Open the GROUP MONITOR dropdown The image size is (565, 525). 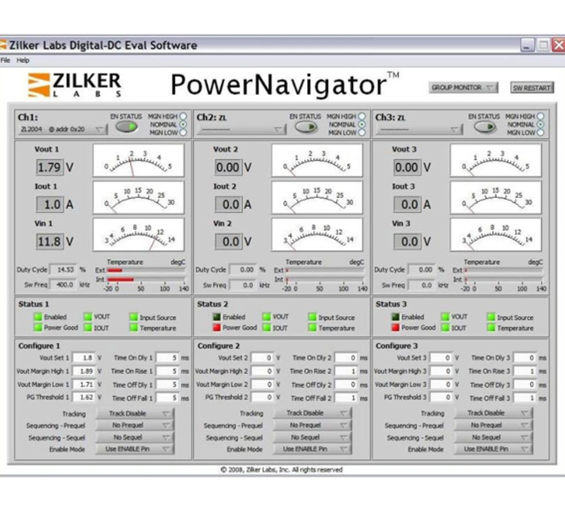pos(463,87)
